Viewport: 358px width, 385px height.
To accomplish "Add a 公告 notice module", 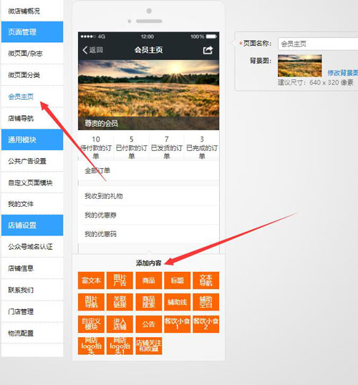I will coord(149,324).
